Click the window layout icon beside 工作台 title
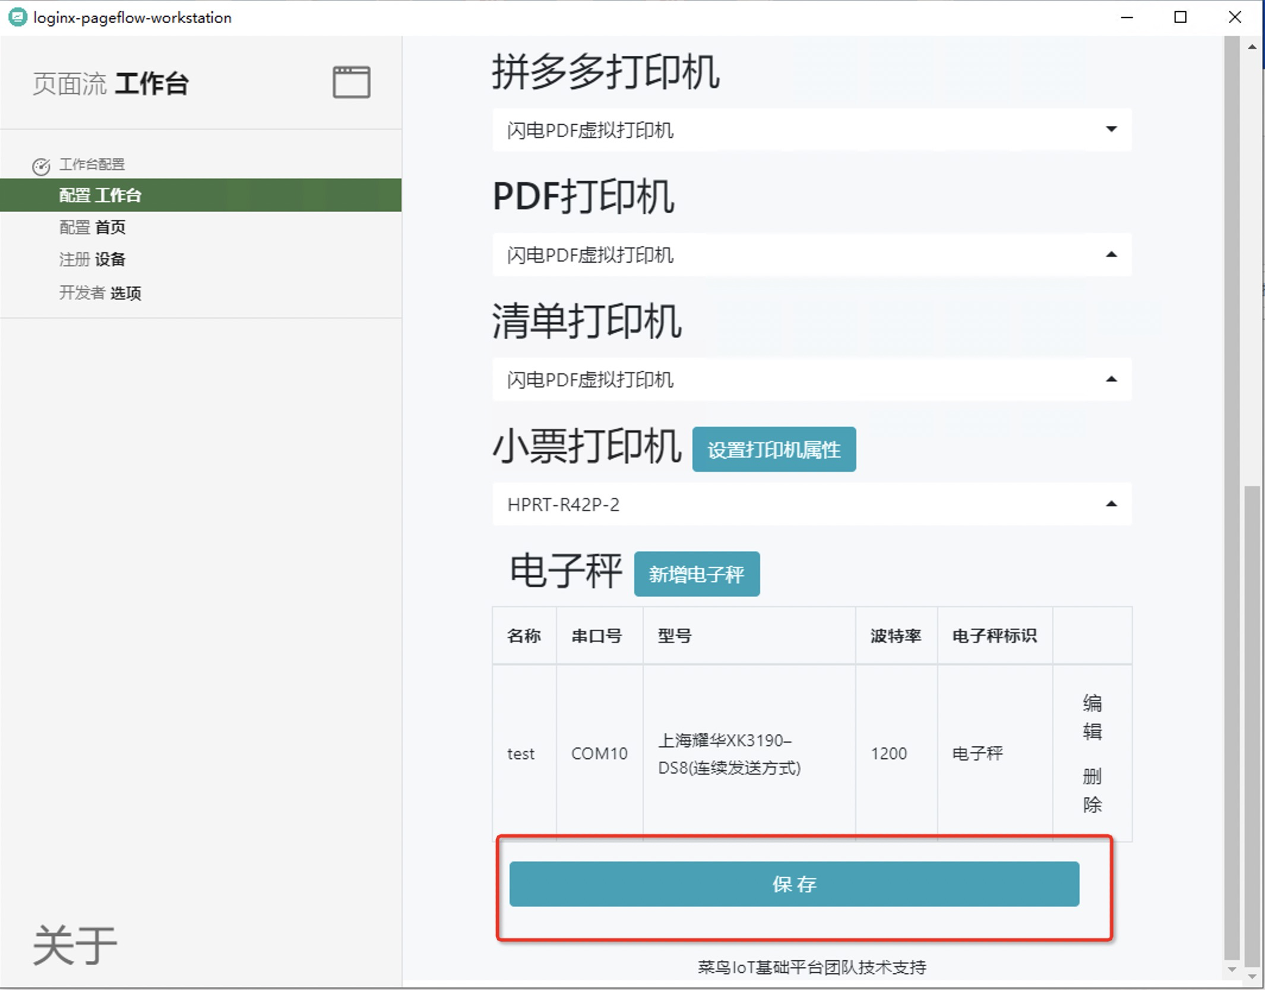Screen dimensions: 1265x990 pyautogui.click(x=351, y=82)
